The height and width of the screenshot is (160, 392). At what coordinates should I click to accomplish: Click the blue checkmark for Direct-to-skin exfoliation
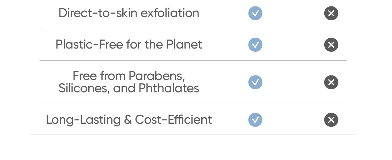[255, 13]
